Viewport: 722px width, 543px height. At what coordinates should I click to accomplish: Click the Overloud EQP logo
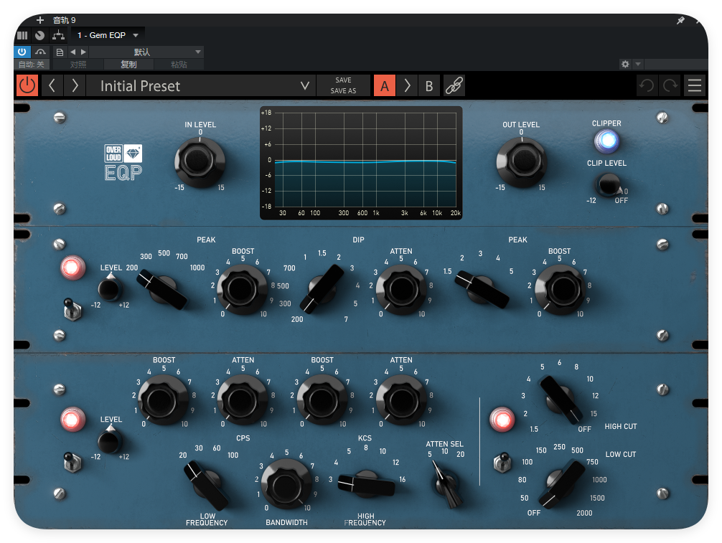(x=123, y=162)
